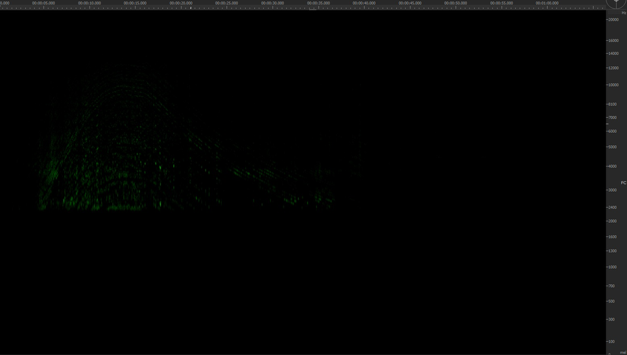Click the 00:00:05.000 mark on the time ruler
627x355 pixels.
click(x=43, y=3)
